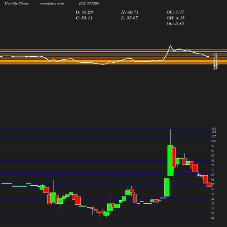The height and width of the screenshot is (227, 227).
Task: Click the 'OH: 4.15' reading
Action: [x=175, y=18]
